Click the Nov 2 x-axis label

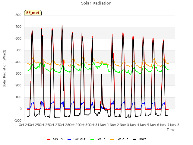114,125
